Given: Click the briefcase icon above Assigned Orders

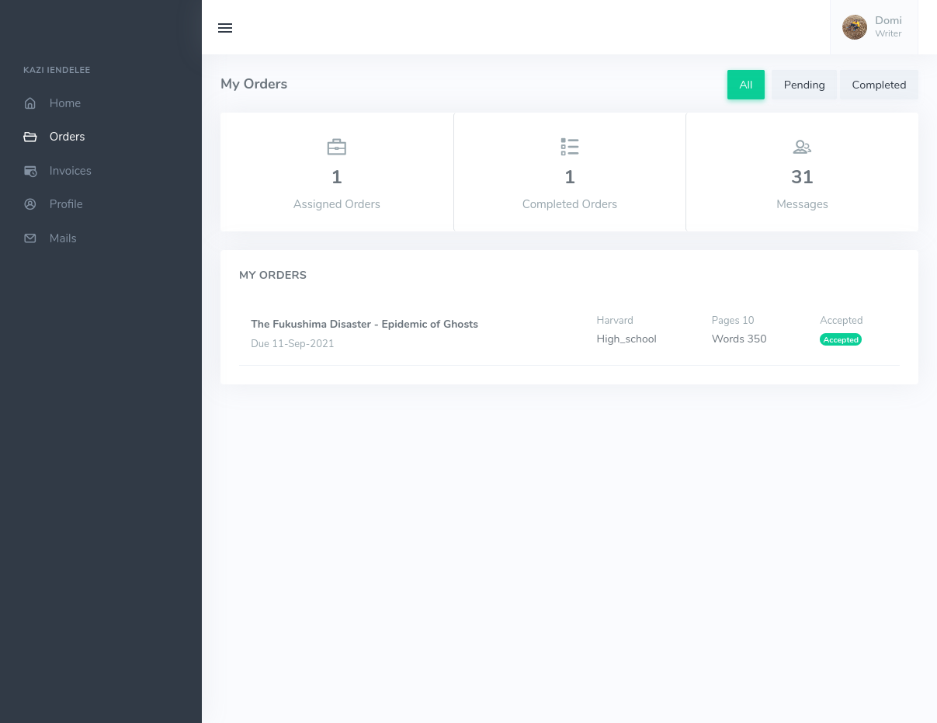Looking at the screenshot, I should [337, 147].
